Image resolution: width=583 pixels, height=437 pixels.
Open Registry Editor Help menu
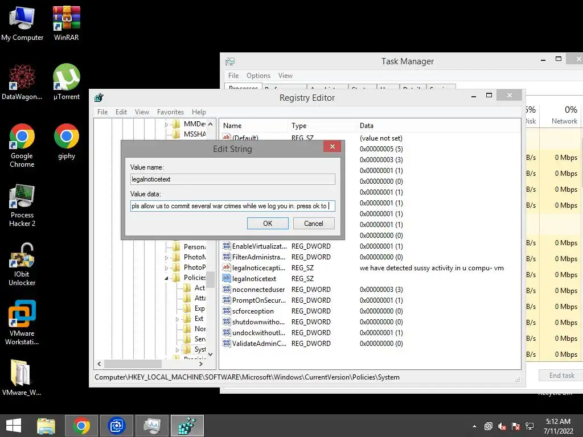point(199,112)
